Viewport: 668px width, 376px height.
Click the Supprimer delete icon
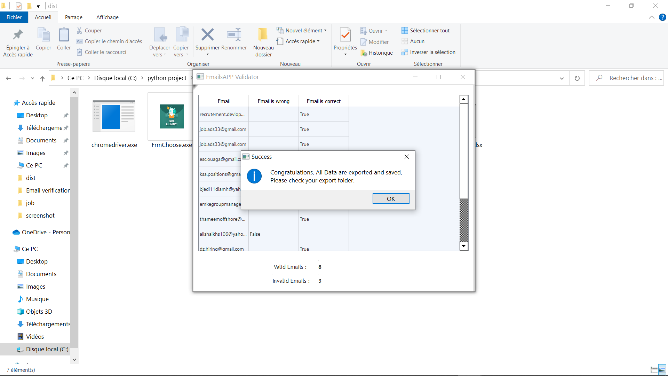coord(207,35)
